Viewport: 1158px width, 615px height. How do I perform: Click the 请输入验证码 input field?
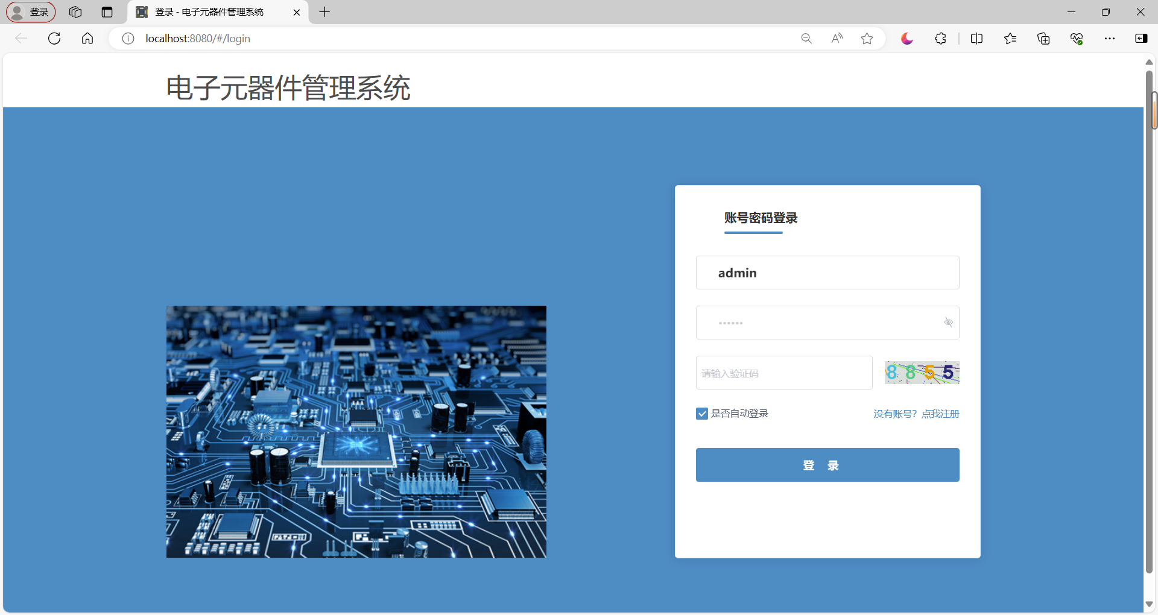(783, 373)
